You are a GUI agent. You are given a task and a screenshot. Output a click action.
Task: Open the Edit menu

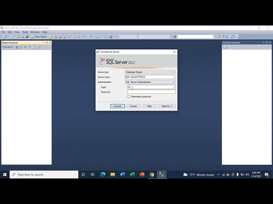[x=10, y=32]
